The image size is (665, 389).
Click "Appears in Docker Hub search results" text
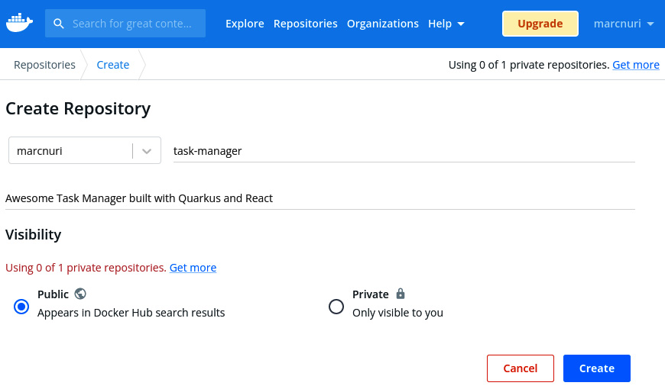coord(131,313)
